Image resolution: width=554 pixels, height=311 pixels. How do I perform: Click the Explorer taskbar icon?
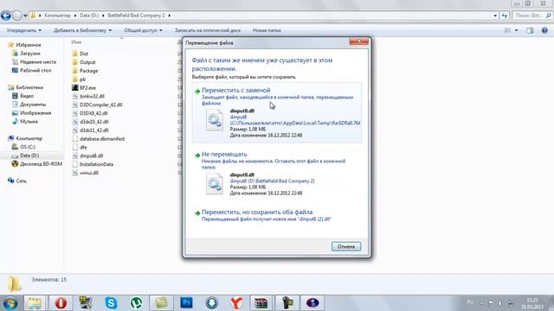35,303
